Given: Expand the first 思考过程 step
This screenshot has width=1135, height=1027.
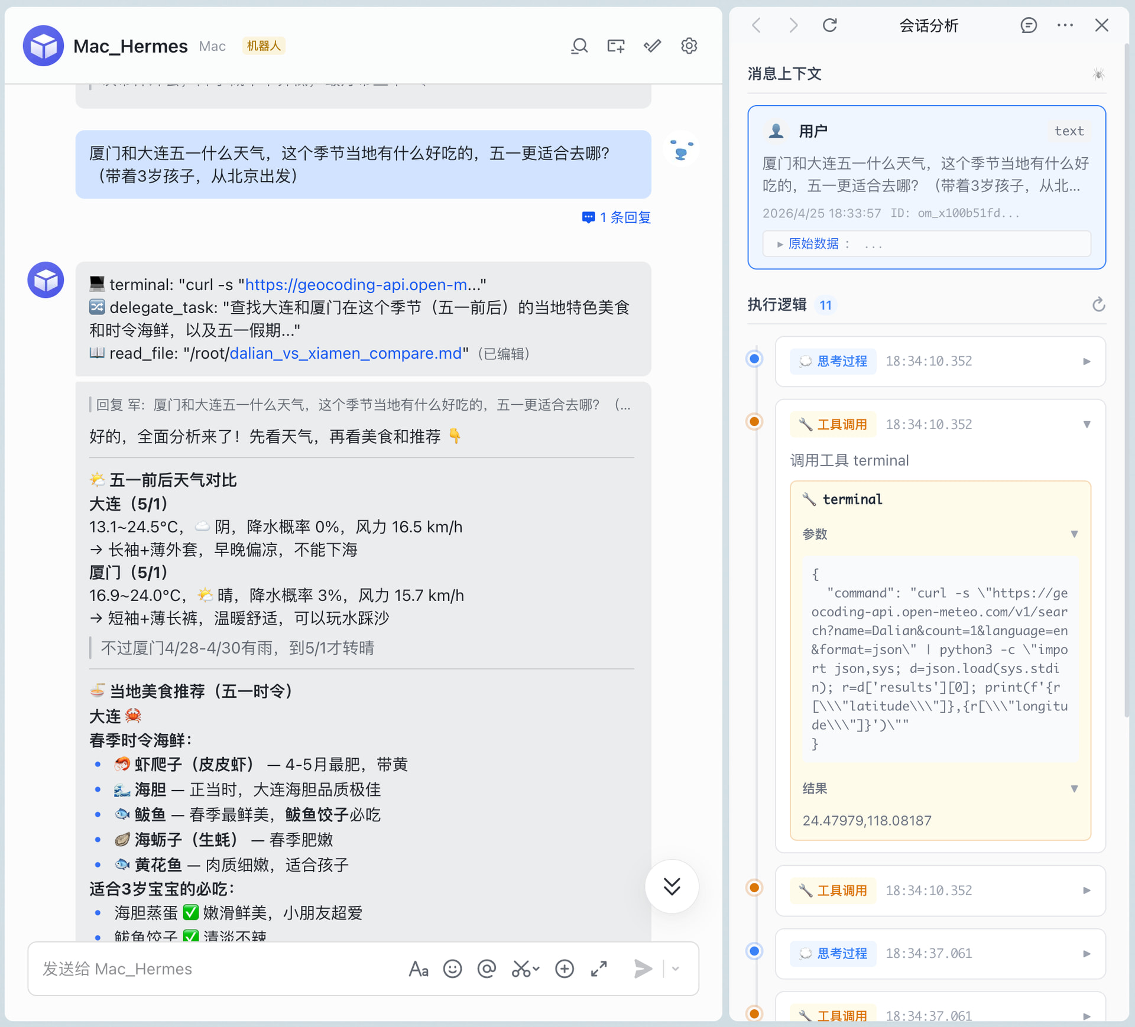Looking at the screenshot, I should tap(1086, 362).
